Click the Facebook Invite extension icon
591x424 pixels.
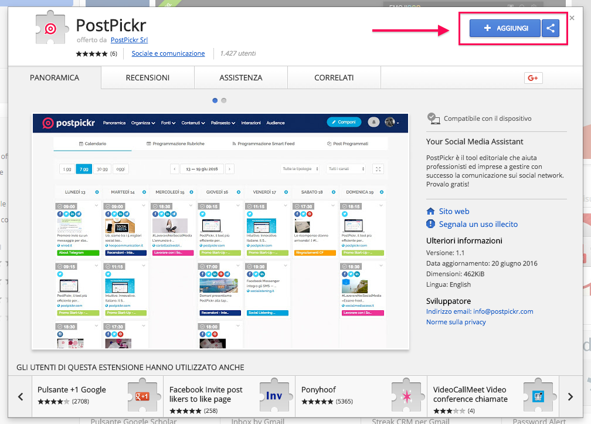click(273, 396)
